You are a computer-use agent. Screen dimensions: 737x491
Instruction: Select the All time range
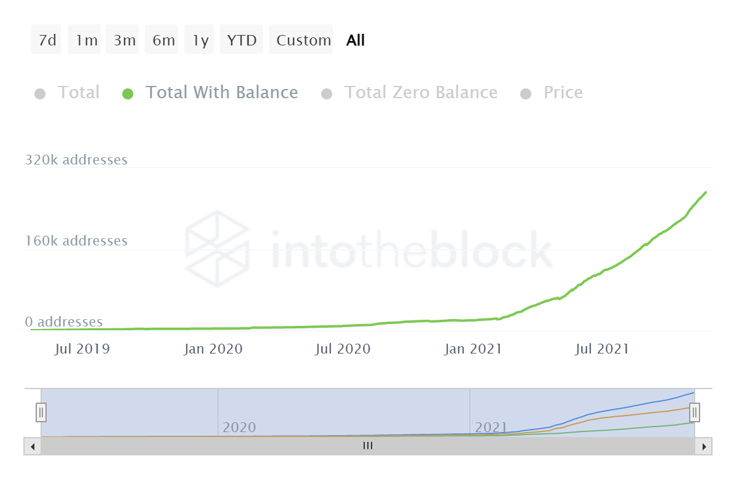click(356, 41)
